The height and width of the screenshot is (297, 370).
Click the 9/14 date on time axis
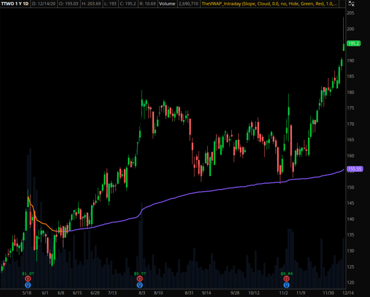206,293
